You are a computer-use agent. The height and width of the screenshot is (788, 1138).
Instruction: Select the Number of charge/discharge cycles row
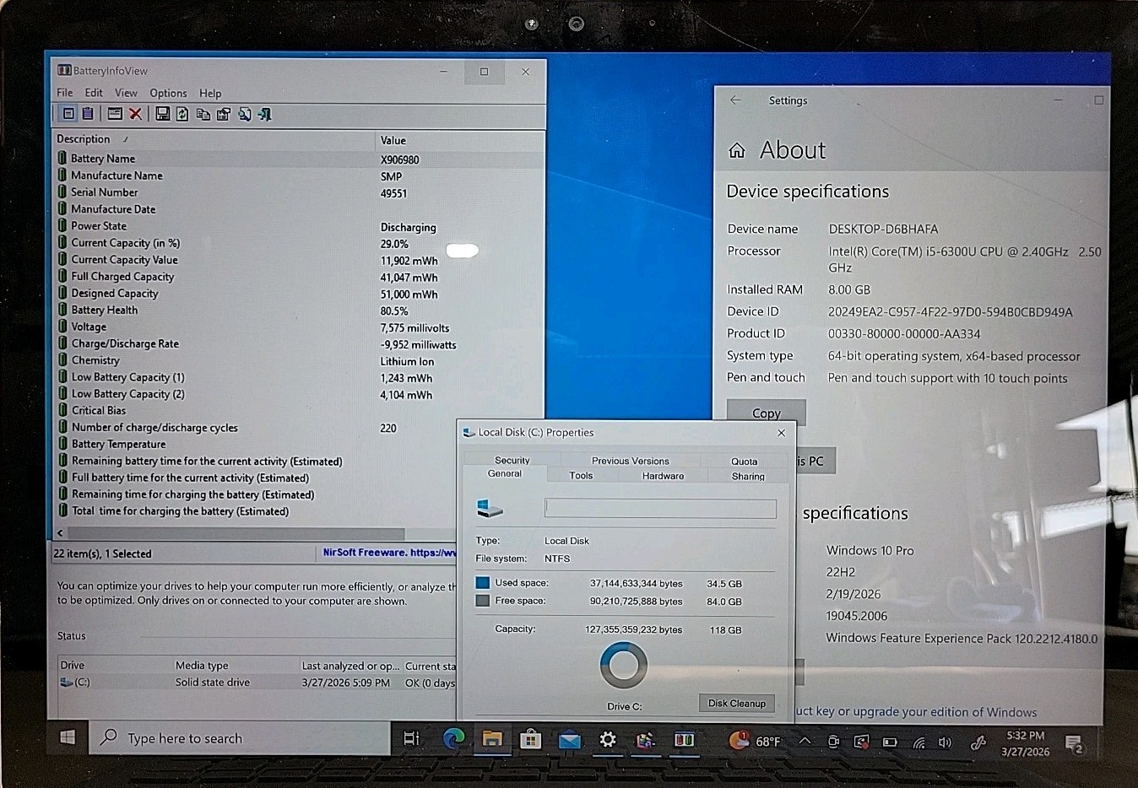299,428
